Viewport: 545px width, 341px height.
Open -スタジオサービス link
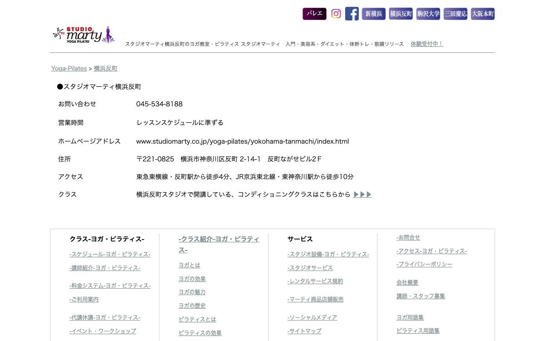point(310,268)
